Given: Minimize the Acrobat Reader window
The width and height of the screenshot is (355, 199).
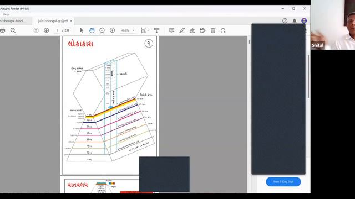Looking at the screenshot, I should coord(283,9).
